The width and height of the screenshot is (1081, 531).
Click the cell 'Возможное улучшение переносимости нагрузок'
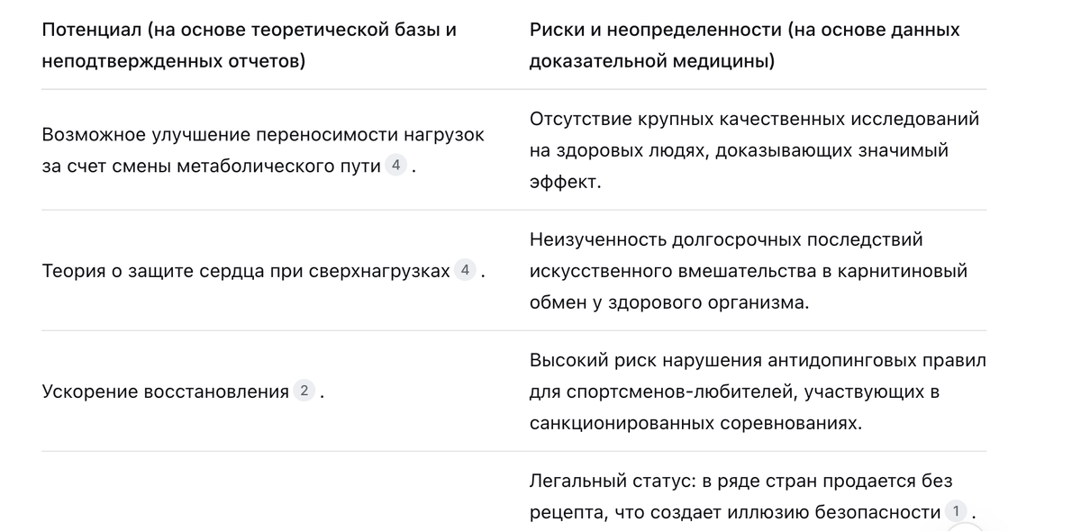[x=263, y=150]
